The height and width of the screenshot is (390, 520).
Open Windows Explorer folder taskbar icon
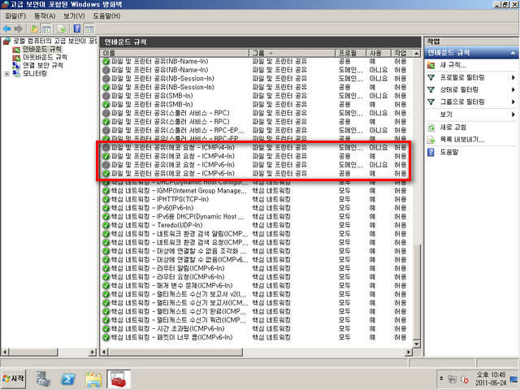[93, 379]
